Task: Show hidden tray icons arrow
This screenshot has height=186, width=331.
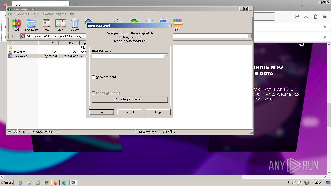Action: click(x=288, y=183)
